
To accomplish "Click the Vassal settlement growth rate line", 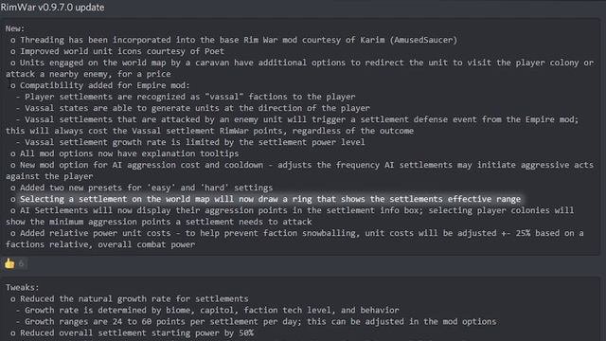I will coord(190,142).
